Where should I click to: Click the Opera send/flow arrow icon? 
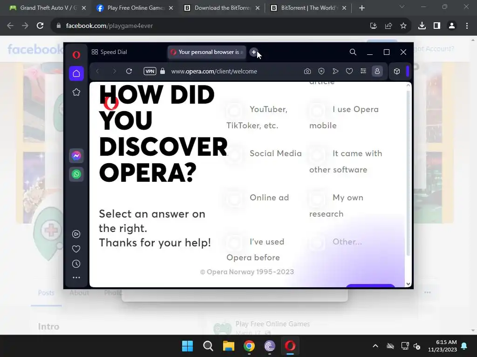point(335,71)
